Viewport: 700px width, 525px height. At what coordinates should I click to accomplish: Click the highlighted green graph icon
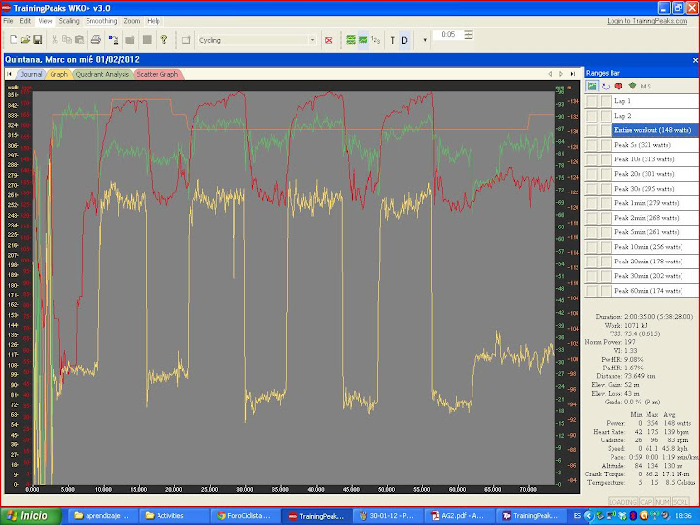tap(364, 40)
